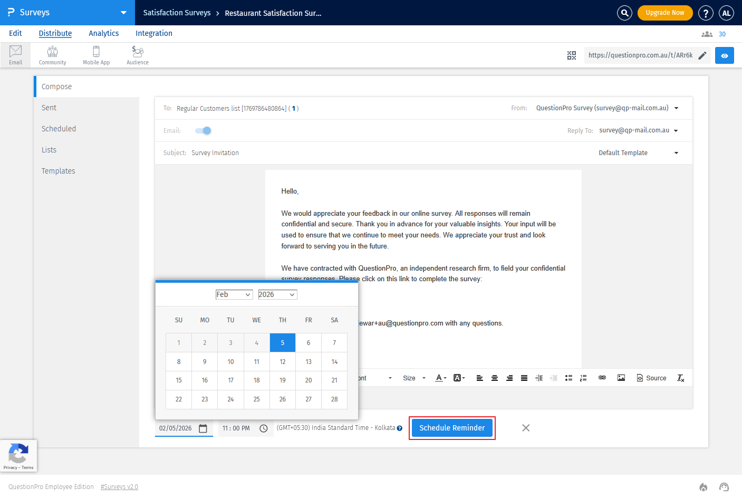Open the clock picker next to the time field
This screenshot has height=498, width=742.
(x=264, y=428)
